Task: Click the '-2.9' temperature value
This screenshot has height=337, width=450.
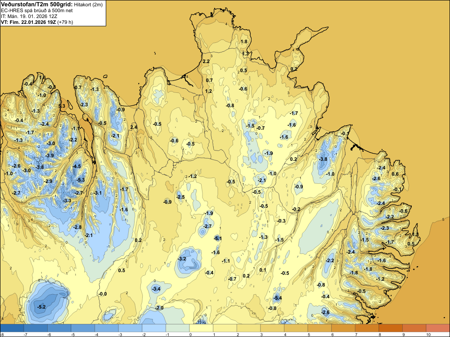Action: (49, 181)
